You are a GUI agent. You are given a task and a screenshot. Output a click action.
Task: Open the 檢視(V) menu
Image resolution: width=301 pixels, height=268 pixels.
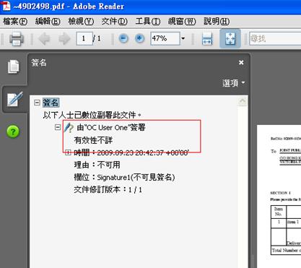point(81,22)
